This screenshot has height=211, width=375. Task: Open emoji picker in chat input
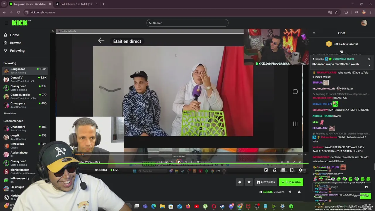click(366, 187)
